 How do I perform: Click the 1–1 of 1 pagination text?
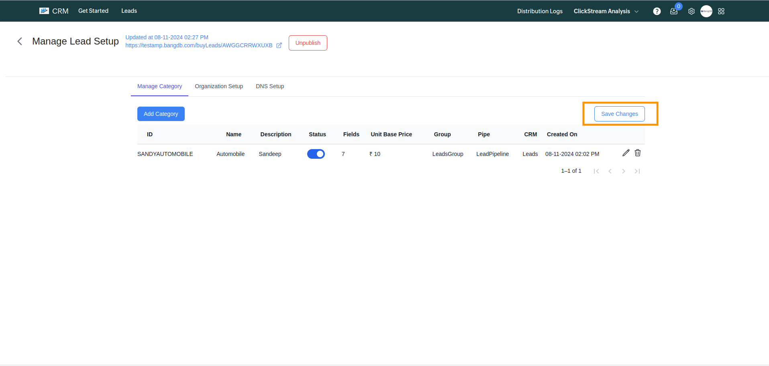click(571, 171)
